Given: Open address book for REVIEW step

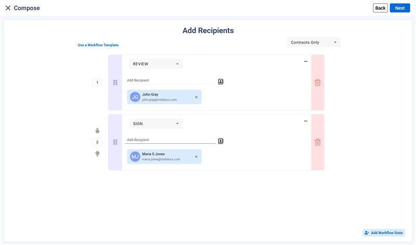Looking at the screenshot, I should click(220, 81).
